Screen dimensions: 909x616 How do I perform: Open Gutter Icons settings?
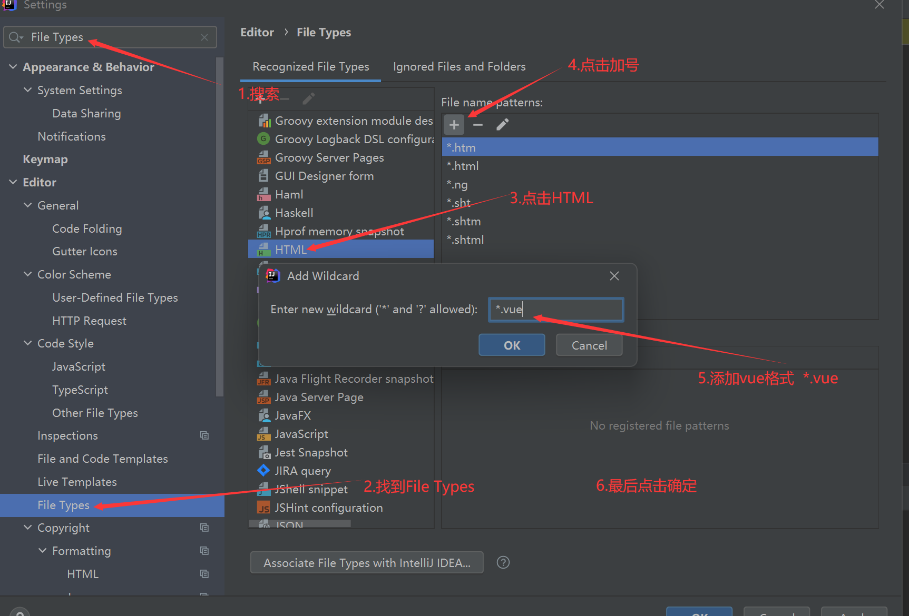[84, 251]
